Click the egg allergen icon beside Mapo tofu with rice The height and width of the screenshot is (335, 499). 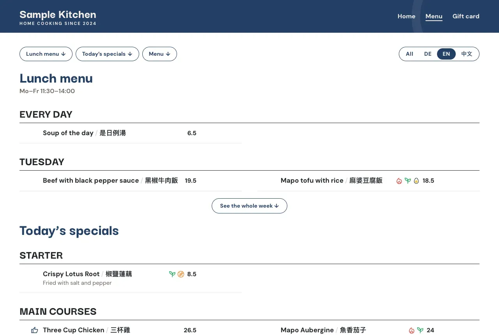tap(416, 181)
